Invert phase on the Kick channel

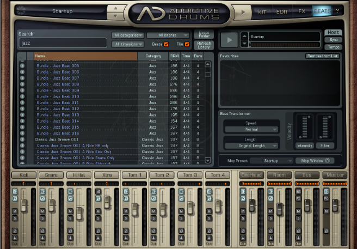[x=15, y=231]
